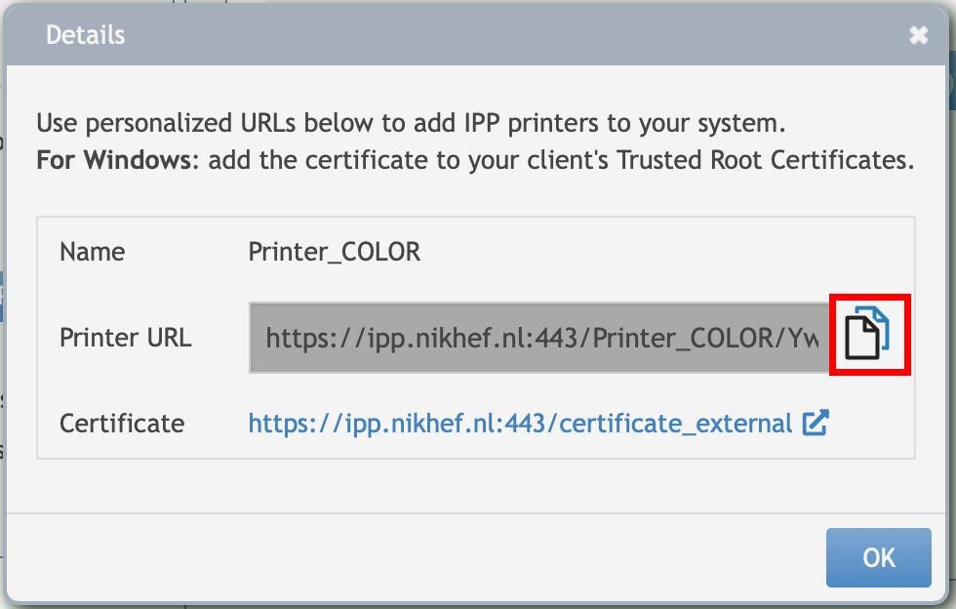Click the Certificate row label
The width and height of the screenshot is (956, 609).
(122, 424)
